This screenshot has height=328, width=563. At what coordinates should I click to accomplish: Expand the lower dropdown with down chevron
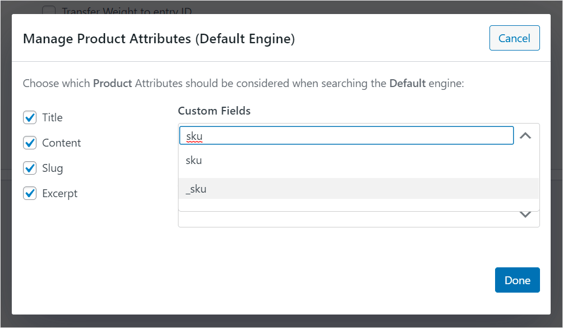pos(525,215)
